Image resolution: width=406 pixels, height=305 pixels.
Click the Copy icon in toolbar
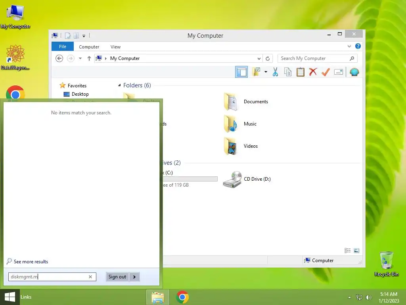pyautogui.click(x=288, y=72)
